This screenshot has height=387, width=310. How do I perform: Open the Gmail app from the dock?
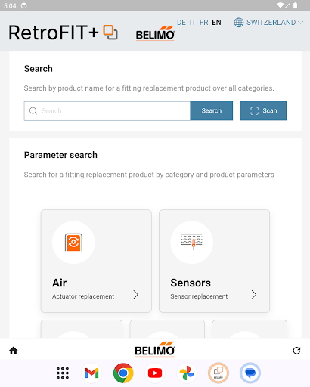[91, 373]
